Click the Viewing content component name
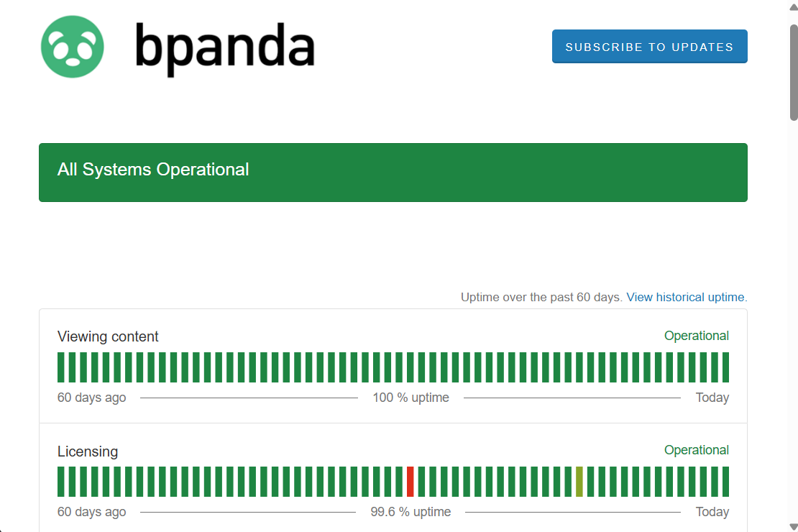The image size is (798, 532). pos(108,336)
